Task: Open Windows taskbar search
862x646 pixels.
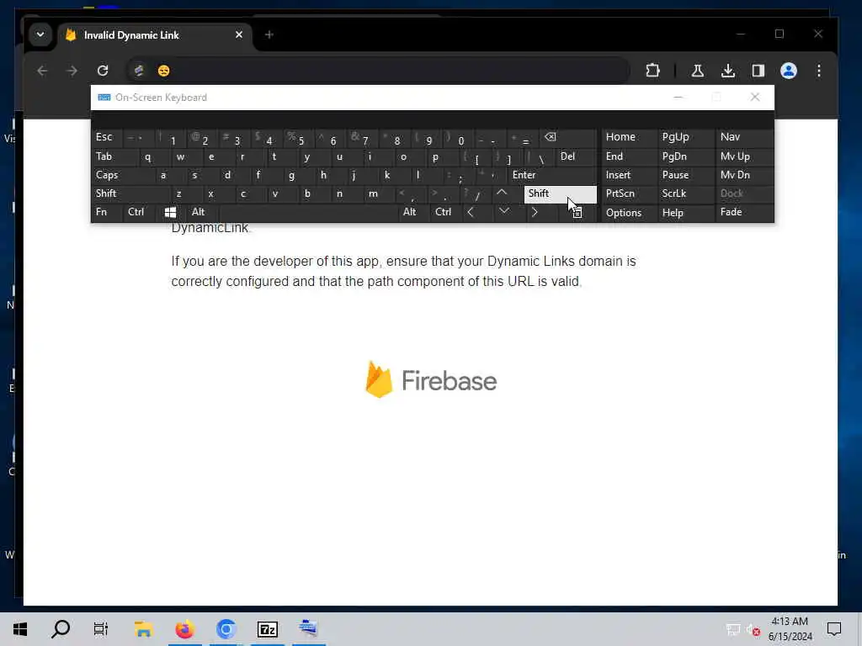Action: coord(61,629)
